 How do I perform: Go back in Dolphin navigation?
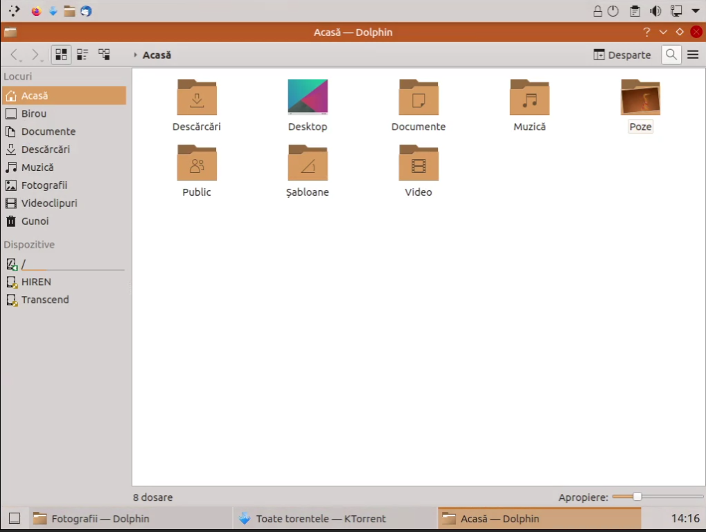click(x=15, y=55)
